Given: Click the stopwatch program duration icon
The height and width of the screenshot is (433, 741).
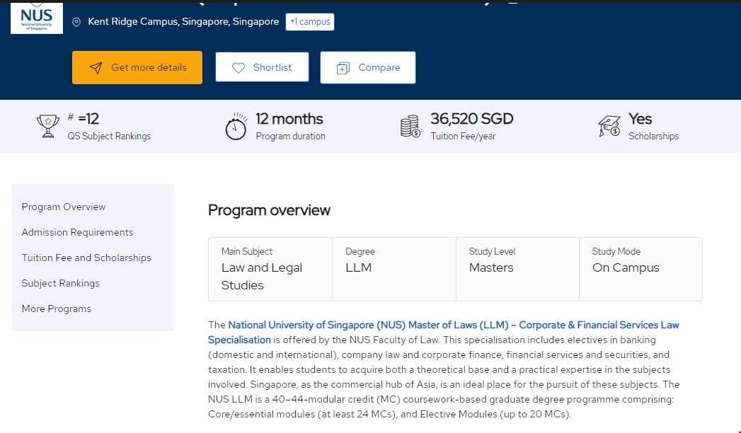Looking at the screenshot, I should (x=236, y=127).
